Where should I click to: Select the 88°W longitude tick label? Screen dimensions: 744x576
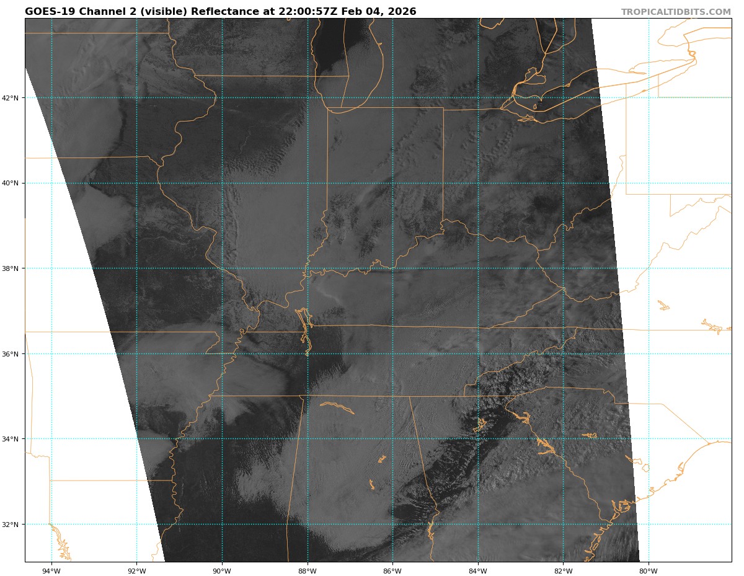(307, 571)
